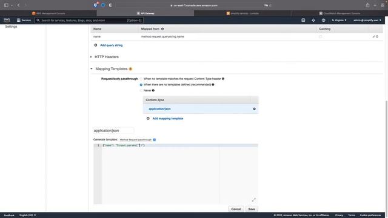Select passthrough when no template matches Content-Type
The width and height of the screenshot is (388, 218).
point(141,79)
